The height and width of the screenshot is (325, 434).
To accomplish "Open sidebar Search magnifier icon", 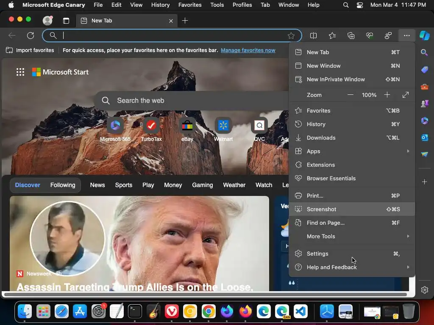I will click(424, 52).
